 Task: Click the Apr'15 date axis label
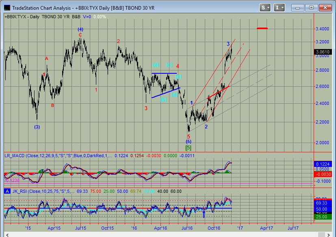point(54,228)
